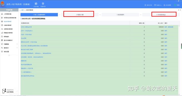This screenshot has width=182, height=96.
Task: Click the 收入合计 column header
Action: coord(161,23)
